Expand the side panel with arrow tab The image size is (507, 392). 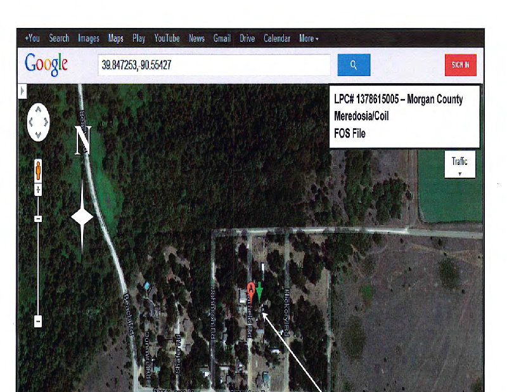pos(22,91)
